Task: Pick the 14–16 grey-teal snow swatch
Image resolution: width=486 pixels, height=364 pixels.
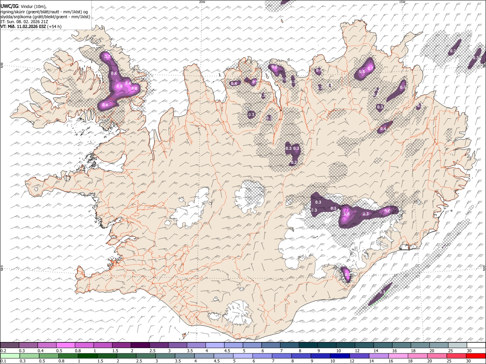Action: click(x=382, y=345)
